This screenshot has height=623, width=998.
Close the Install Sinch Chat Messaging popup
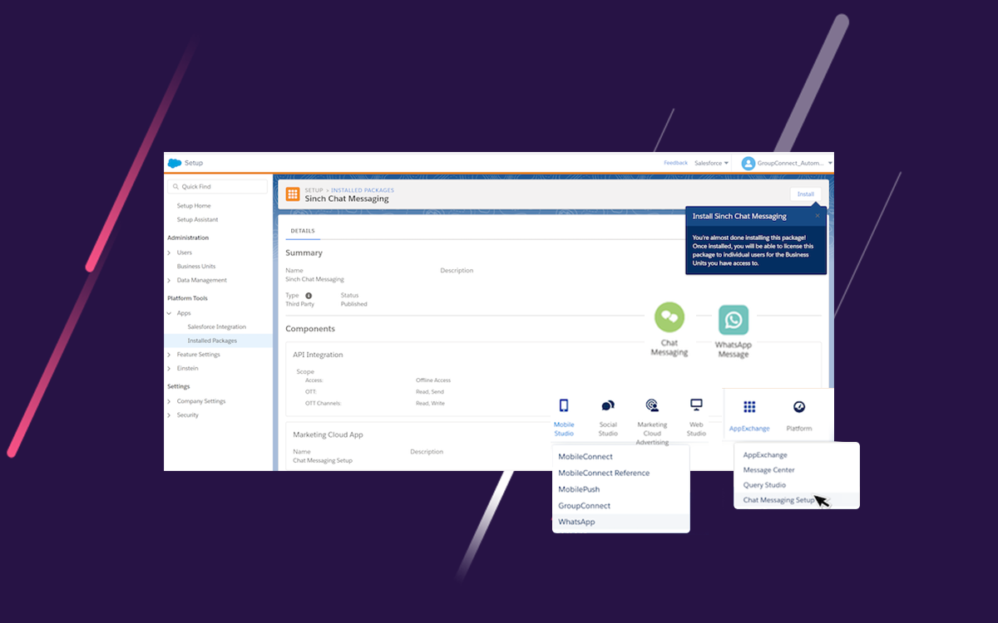(x=818, y=216)
